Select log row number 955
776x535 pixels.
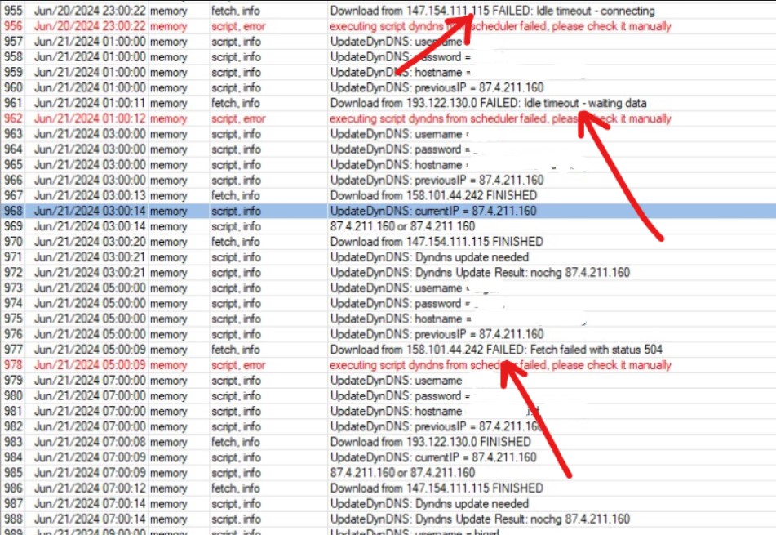point(13,11)
